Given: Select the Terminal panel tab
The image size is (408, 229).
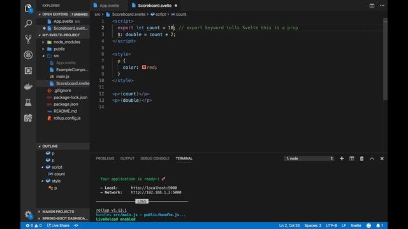Looking at the screenshot, I should (x=184, y=158).
